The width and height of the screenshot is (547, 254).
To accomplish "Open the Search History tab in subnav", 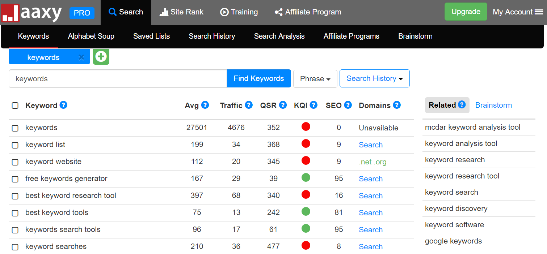I will click(x=212, y=36).
